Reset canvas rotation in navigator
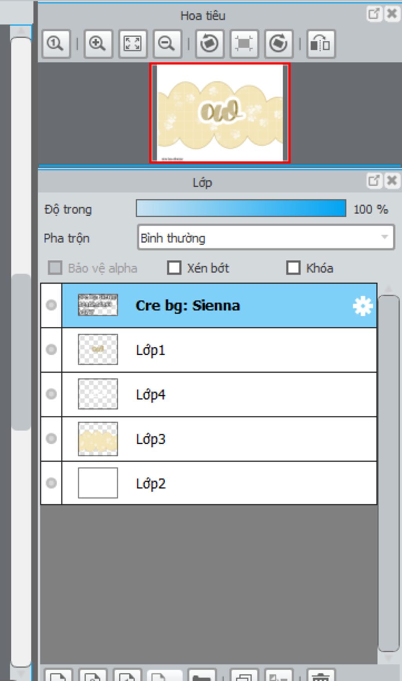Image resolution: width=402 pixels, height=681 pixels. tap(244, 44)
